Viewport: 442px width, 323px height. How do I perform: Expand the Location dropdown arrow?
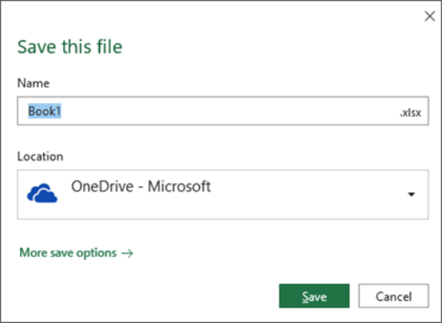pos(411,195)
